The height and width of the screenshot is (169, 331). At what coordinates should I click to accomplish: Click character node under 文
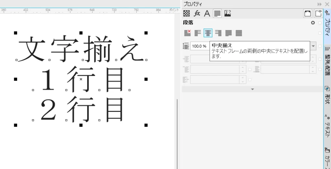(x=16, y=60)
